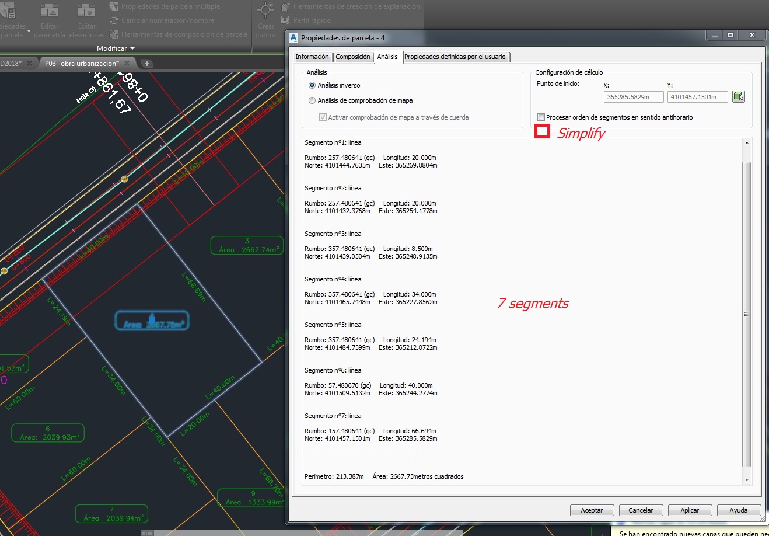Click the 'Segmento nº4: línea' entry

[x=333, y=279]
